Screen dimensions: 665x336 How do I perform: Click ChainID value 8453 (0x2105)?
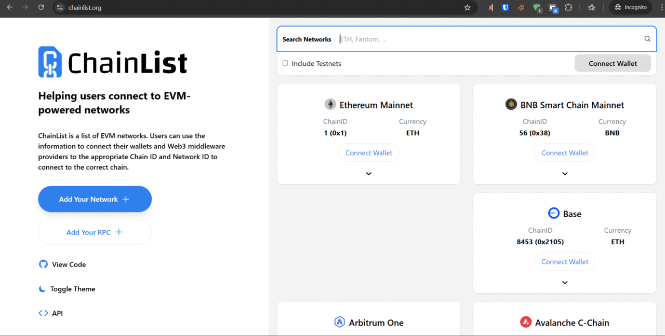[x=540, y=242]
